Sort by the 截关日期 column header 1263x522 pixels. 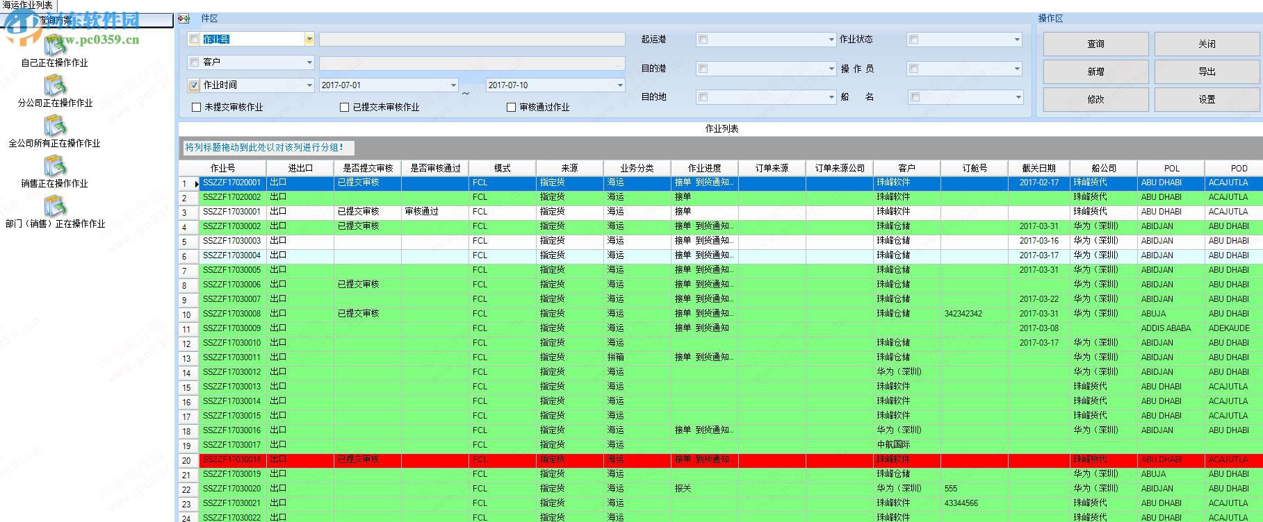[x=1038, y=168]
